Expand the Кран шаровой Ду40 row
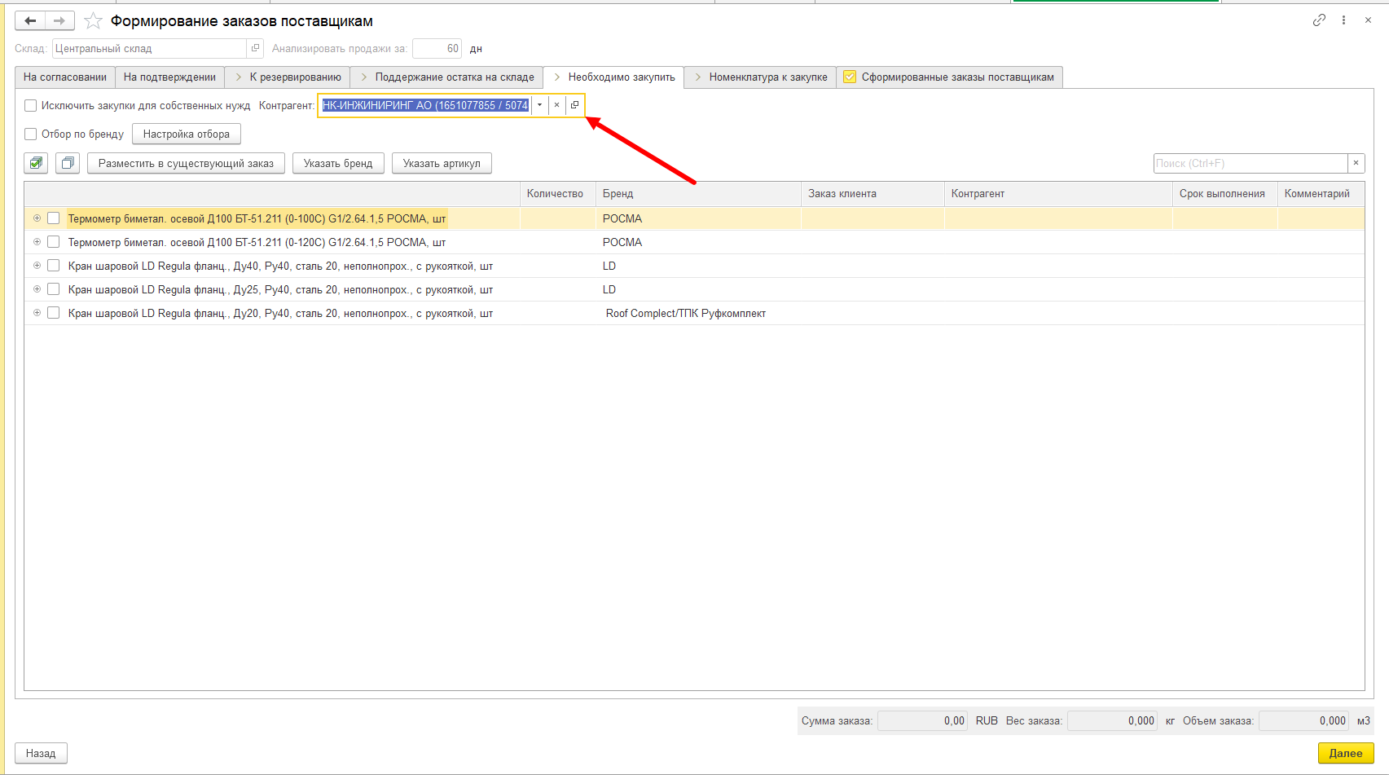Screen dimensions: 1389x775 tap(37, 265)
